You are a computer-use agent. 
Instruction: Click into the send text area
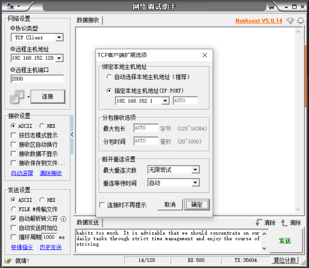point(168,241)
